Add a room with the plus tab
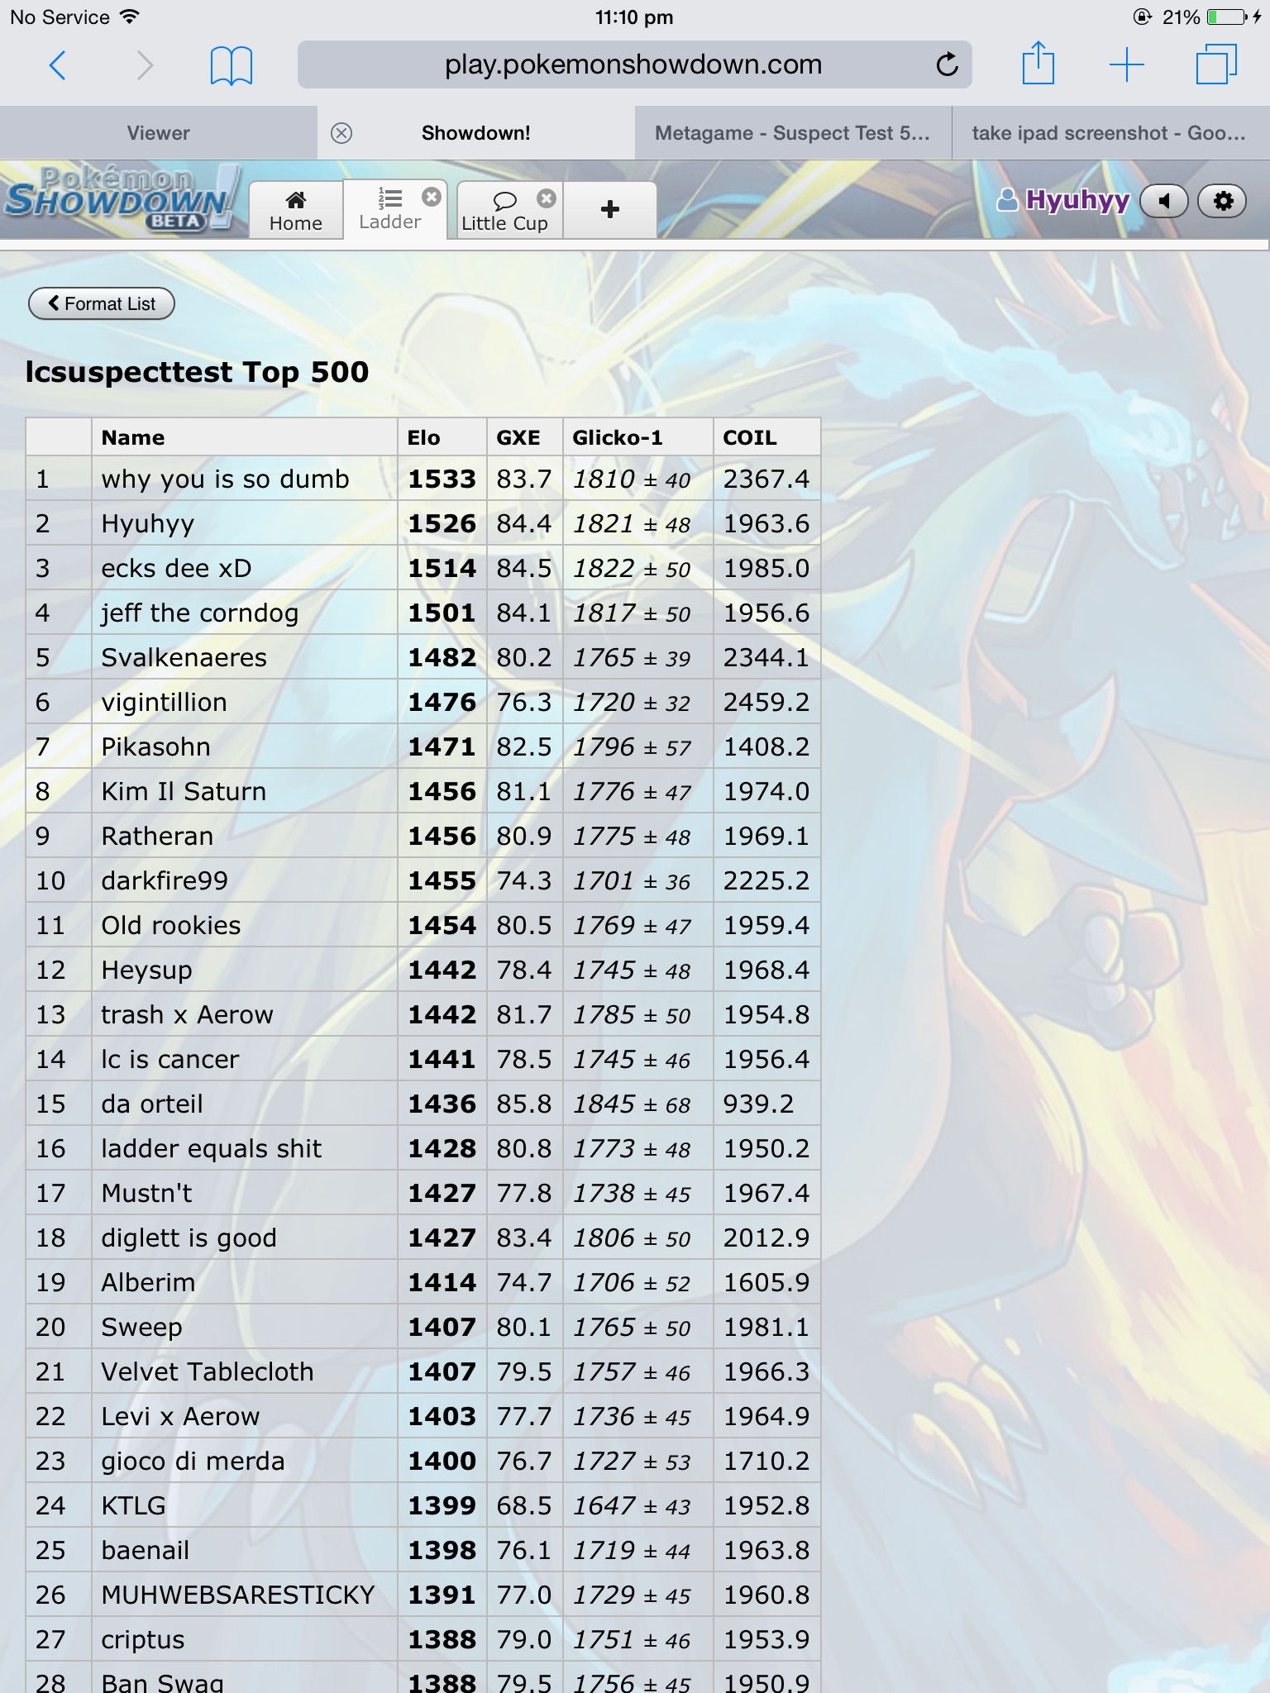Image resolution: width=1270 pixels, height=1693 pixels. tap(610, 210)
